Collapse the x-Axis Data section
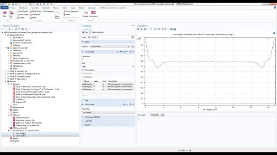The image size is (277, 155). point(82,104)
